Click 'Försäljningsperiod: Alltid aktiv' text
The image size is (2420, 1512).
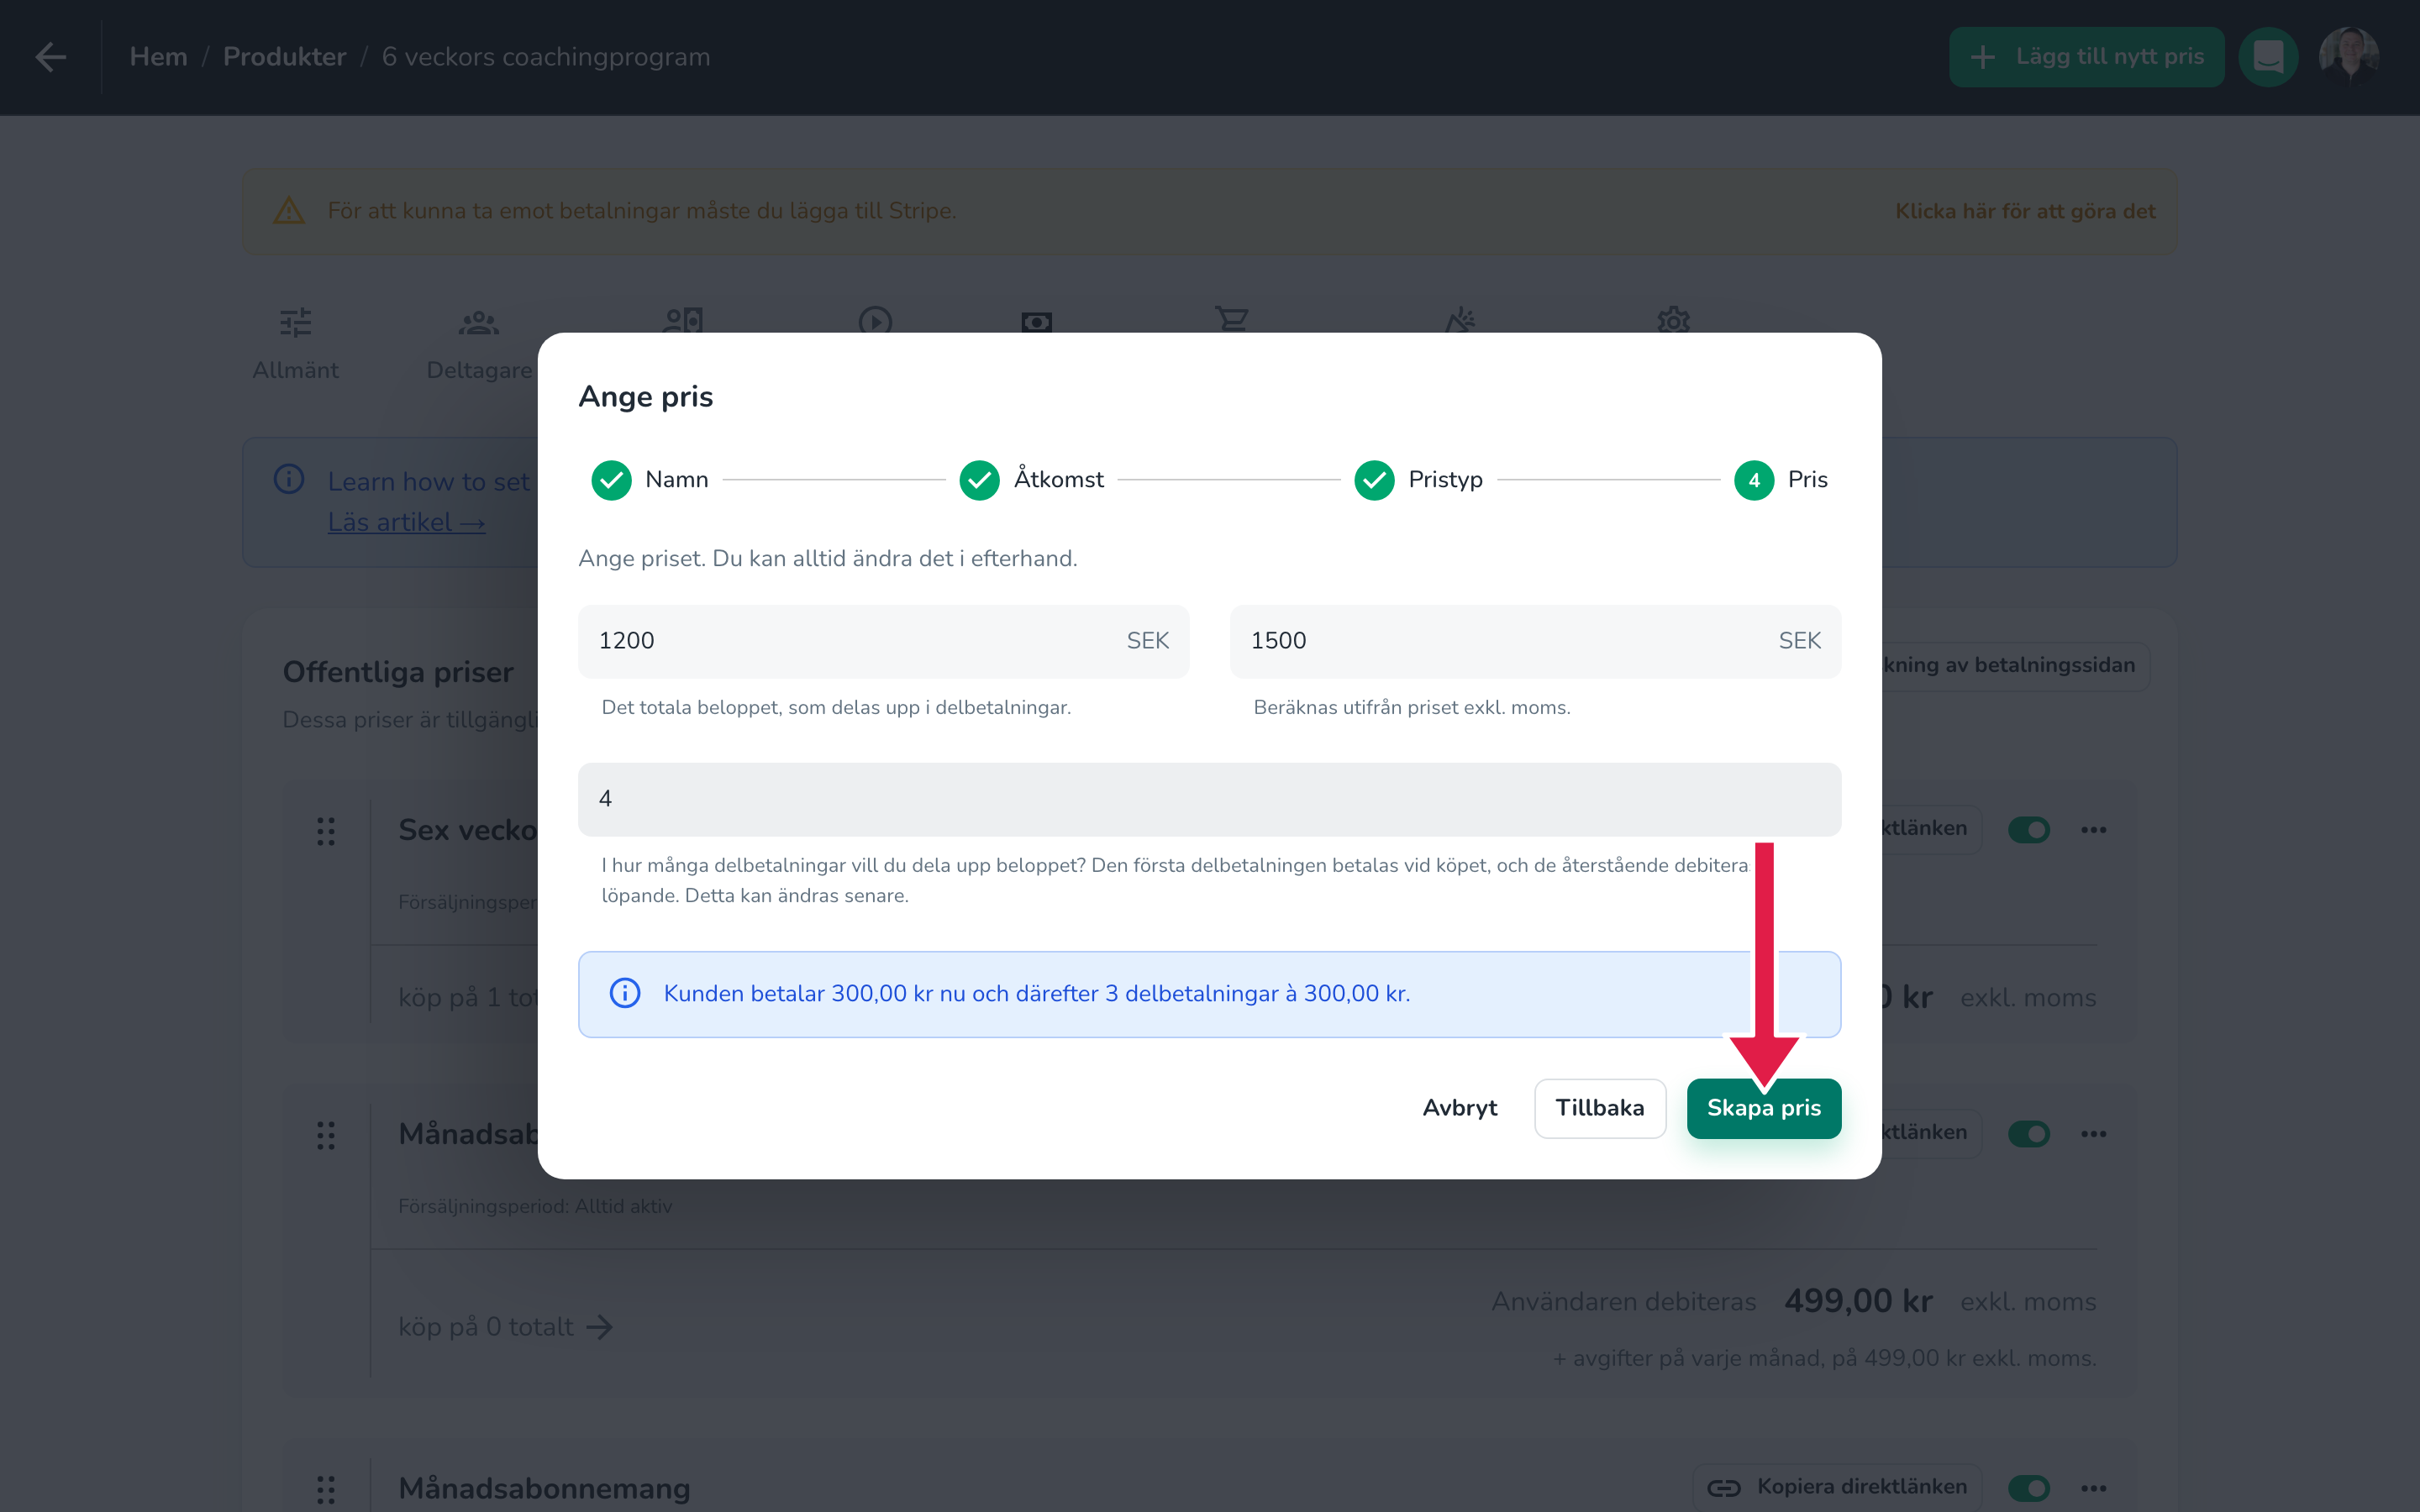click(x=535, y=1206)
